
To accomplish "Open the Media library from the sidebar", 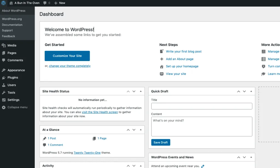I will point(11,45).
